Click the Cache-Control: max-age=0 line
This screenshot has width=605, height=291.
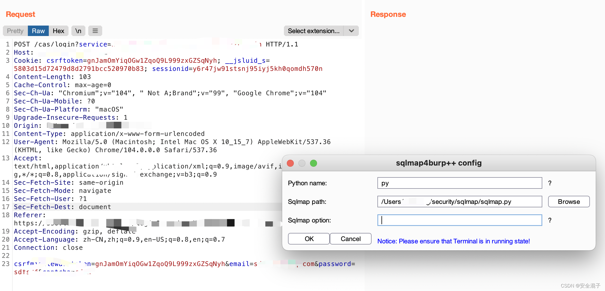[62, 85]
